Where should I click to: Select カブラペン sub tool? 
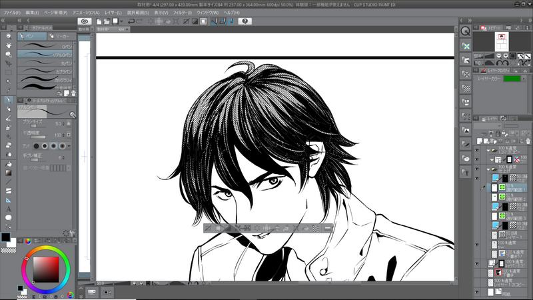tap(45, 71)
